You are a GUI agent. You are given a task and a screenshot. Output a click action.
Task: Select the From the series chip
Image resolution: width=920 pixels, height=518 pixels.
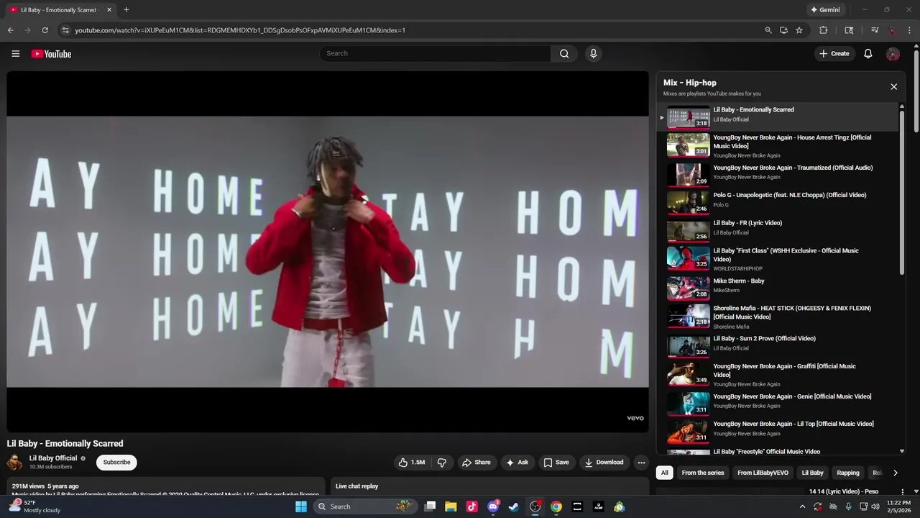point(703,473)
